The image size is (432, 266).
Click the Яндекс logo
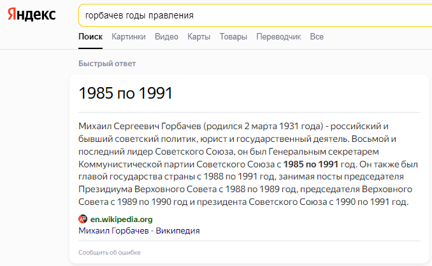(x=32, y=14)
